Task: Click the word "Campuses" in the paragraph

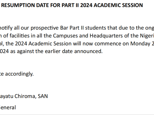Action: [x=65, y=36]
